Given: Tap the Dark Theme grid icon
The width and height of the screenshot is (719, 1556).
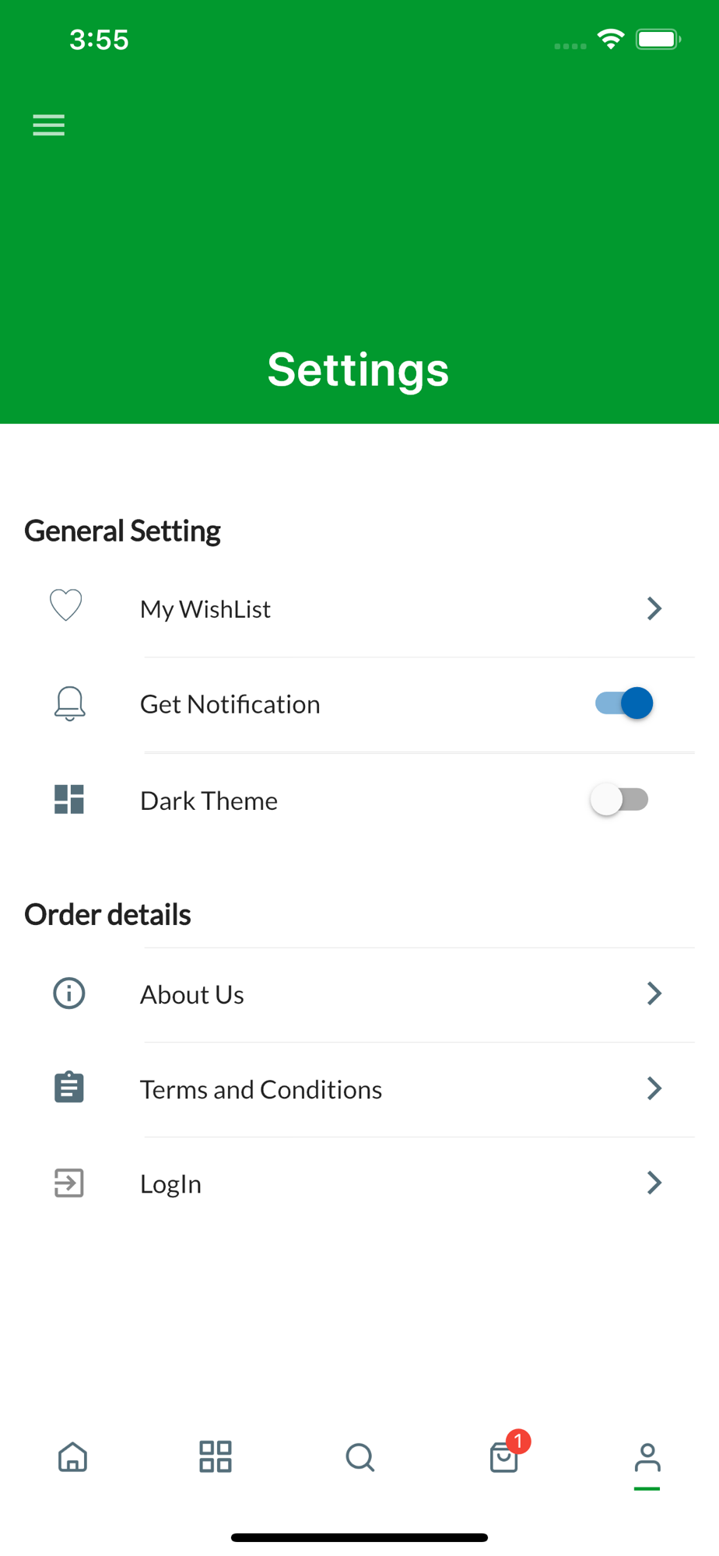Looking at the screenshot, I should 69,799.
